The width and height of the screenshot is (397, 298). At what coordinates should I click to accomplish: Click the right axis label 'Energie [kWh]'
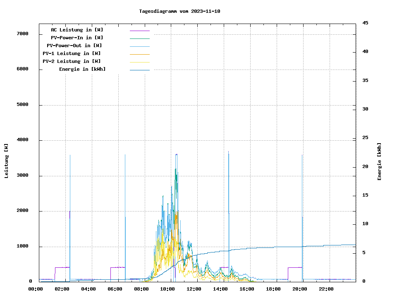click(x=379, y=161)
